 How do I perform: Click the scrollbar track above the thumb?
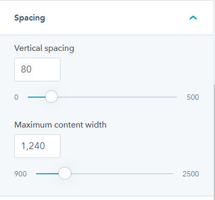pyautogui.click(x=214, y=42)
